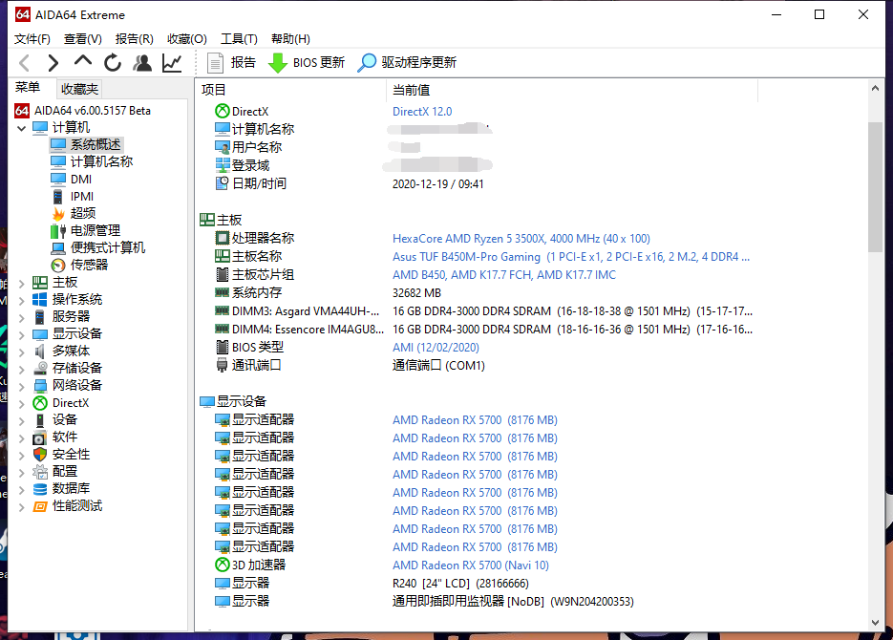The image size is (893, 640).
Task: Collapse the 计算机 tree node
Action: tap(22, 128)
